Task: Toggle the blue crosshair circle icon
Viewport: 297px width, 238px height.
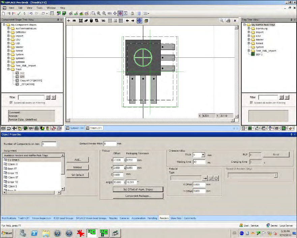Action: tap(139, 21)
